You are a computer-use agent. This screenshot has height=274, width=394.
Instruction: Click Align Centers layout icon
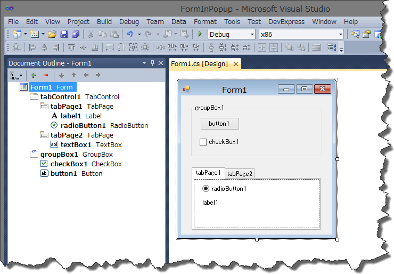click(45, 47)
